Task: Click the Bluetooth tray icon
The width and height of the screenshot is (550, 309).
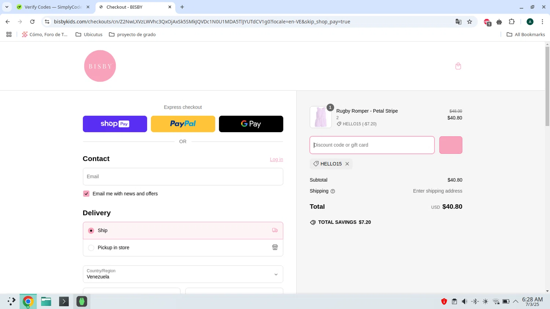Action: coord(475,302)
